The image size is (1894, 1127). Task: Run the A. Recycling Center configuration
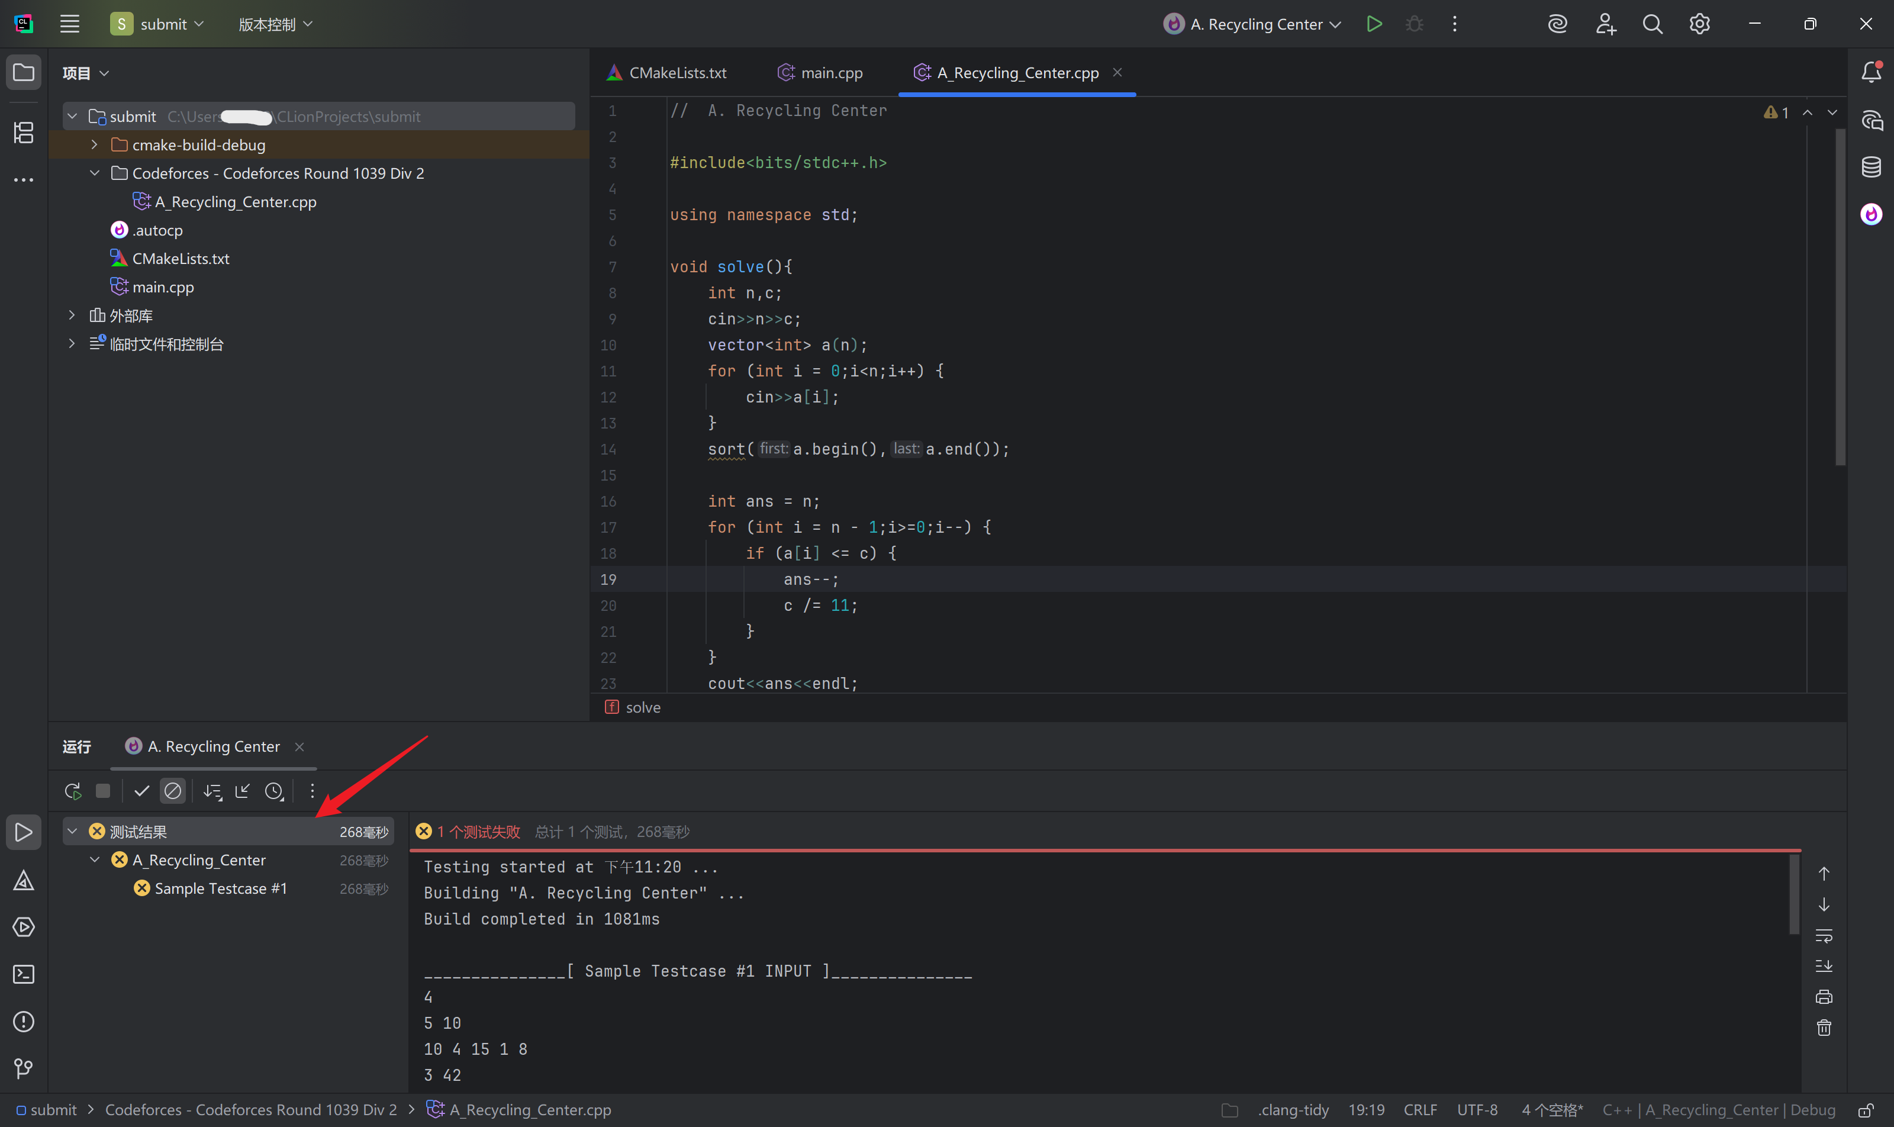(1374, 24)
